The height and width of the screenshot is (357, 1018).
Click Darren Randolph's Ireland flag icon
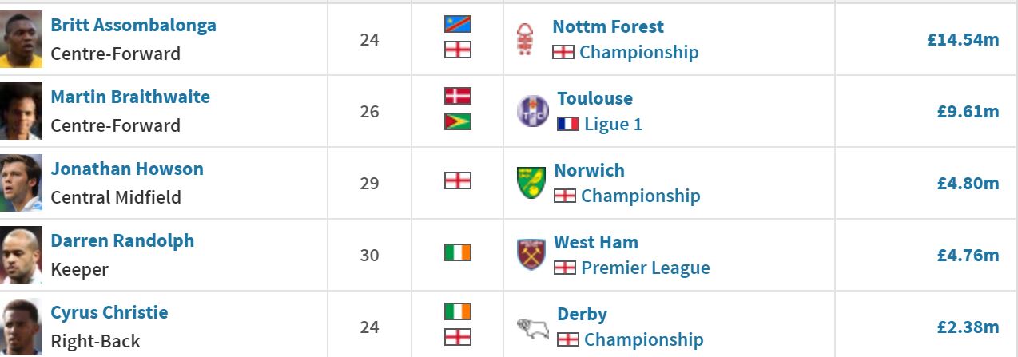(458, 253)
